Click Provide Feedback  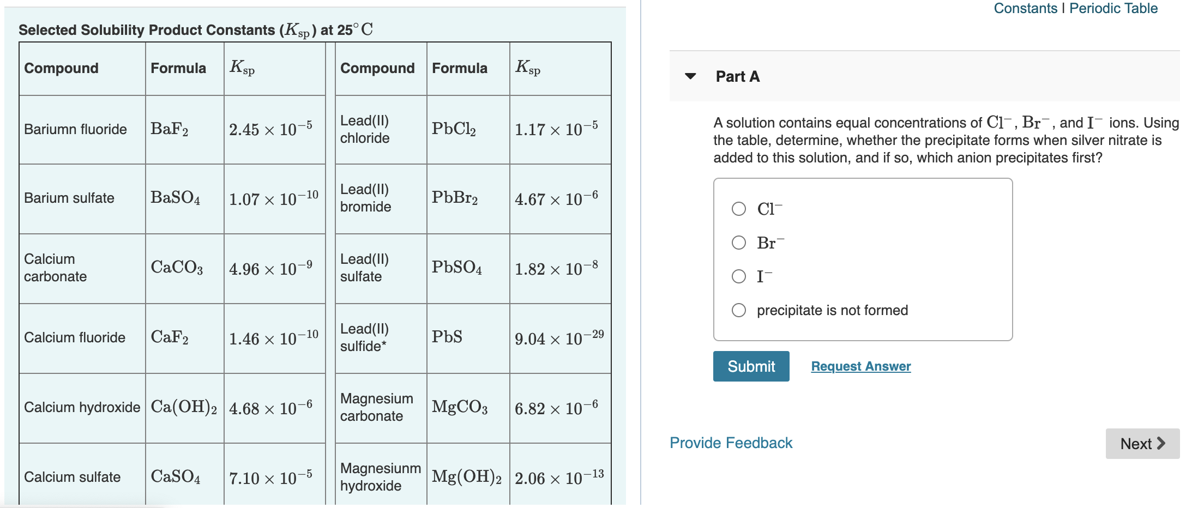[x=730, y=443]
